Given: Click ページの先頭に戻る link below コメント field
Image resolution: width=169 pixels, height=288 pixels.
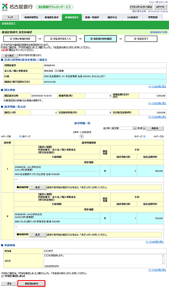Looking at the screenshot, I should click(x=157, y=270).
